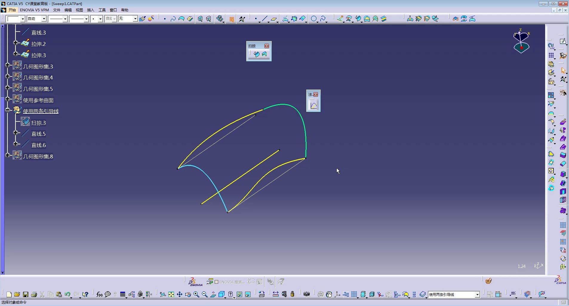Image resolution: width=569 pixels, height=306 pixels.
Task: Open the 工具 menu
Action: coord(102,10)
